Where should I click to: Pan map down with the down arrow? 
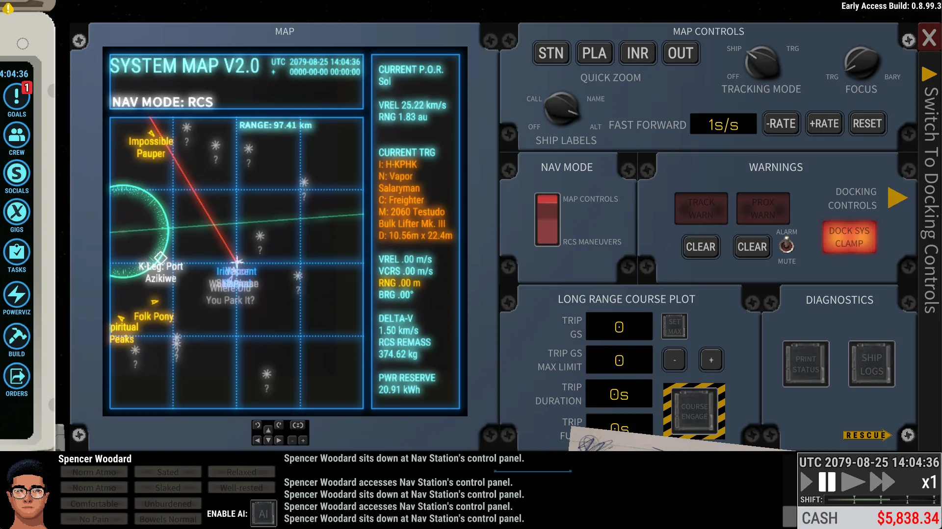click(268, 440)
